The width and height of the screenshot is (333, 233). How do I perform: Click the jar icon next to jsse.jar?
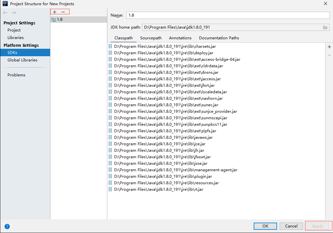(110, 163)
